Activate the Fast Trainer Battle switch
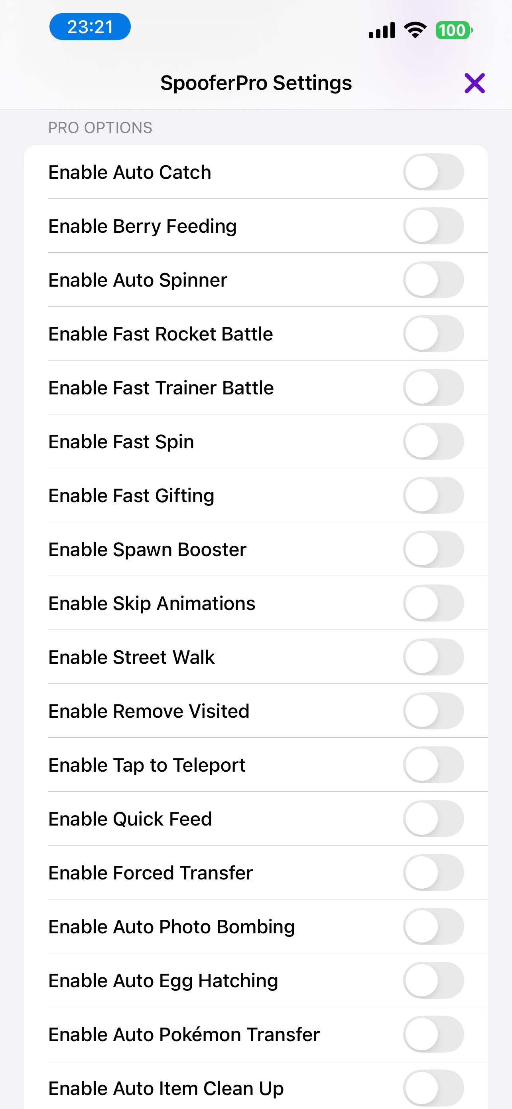This screenshot has height=1109, width=512. coord(433,388)
